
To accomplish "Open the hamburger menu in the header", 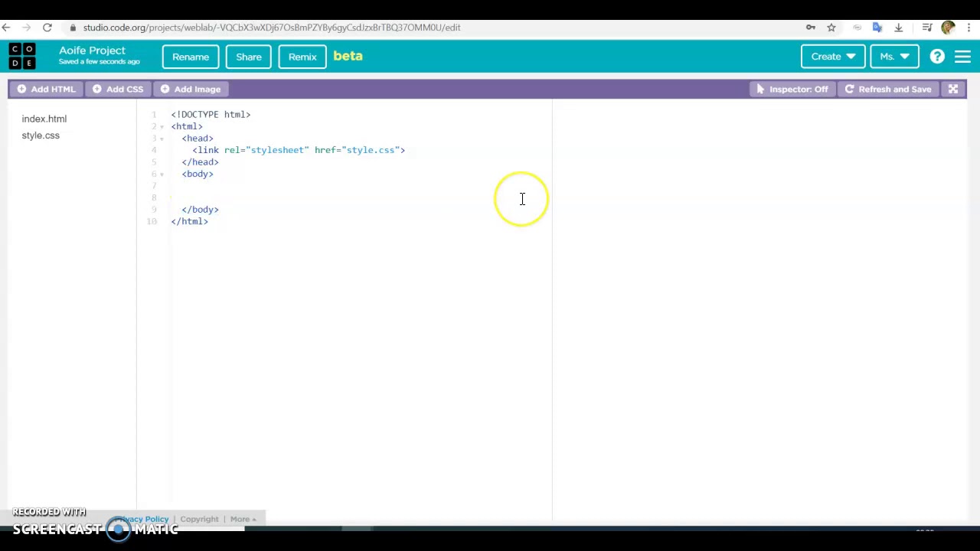I will click(x=963, y=57).
